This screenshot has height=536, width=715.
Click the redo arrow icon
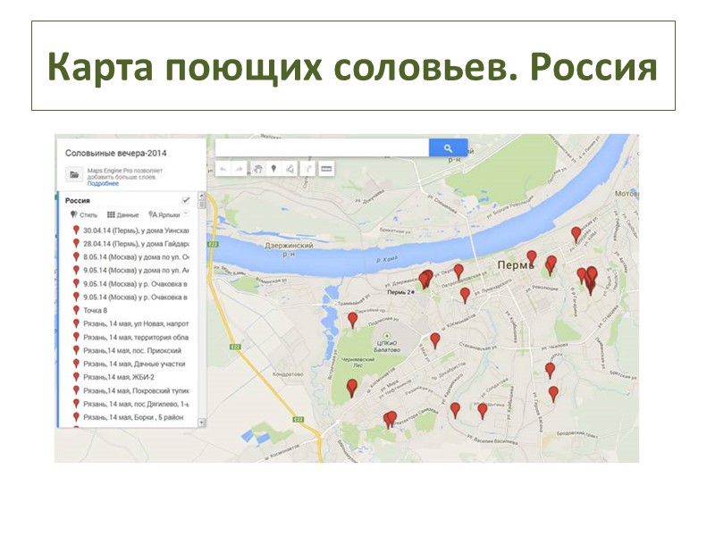[239, 169]
